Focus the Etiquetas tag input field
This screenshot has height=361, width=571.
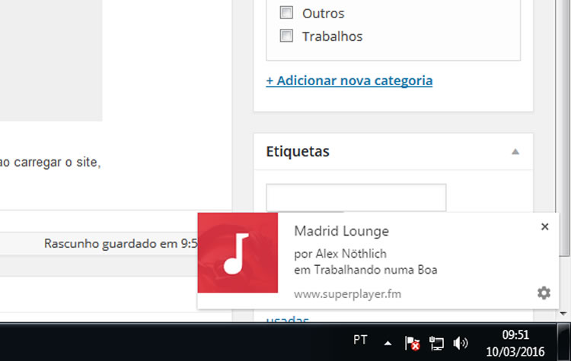click(x=356, y=198)
